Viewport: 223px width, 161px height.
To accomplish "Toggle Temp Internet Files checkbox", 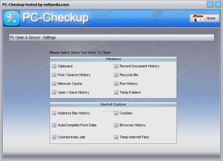I will (x=116, y=137).
